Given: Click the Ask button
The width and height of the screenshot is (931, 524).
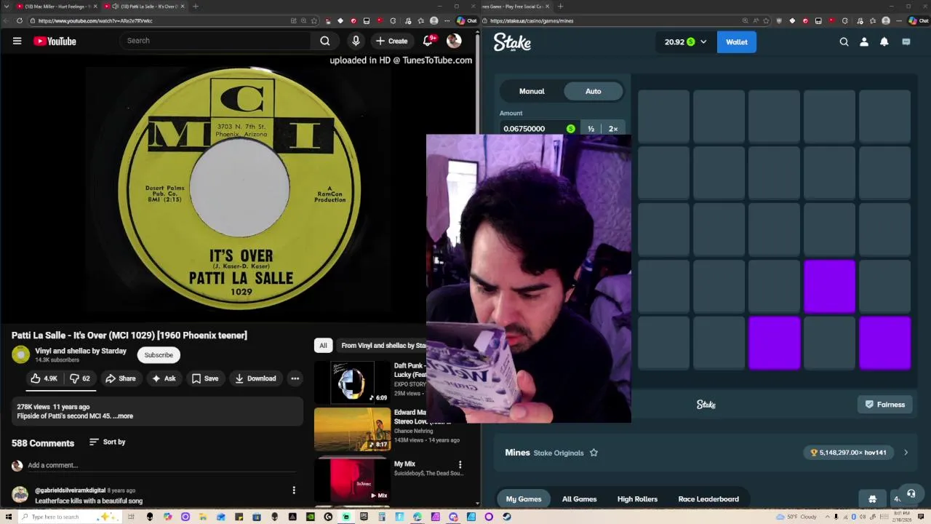Looking at the screenshot, I should point(163,378).
